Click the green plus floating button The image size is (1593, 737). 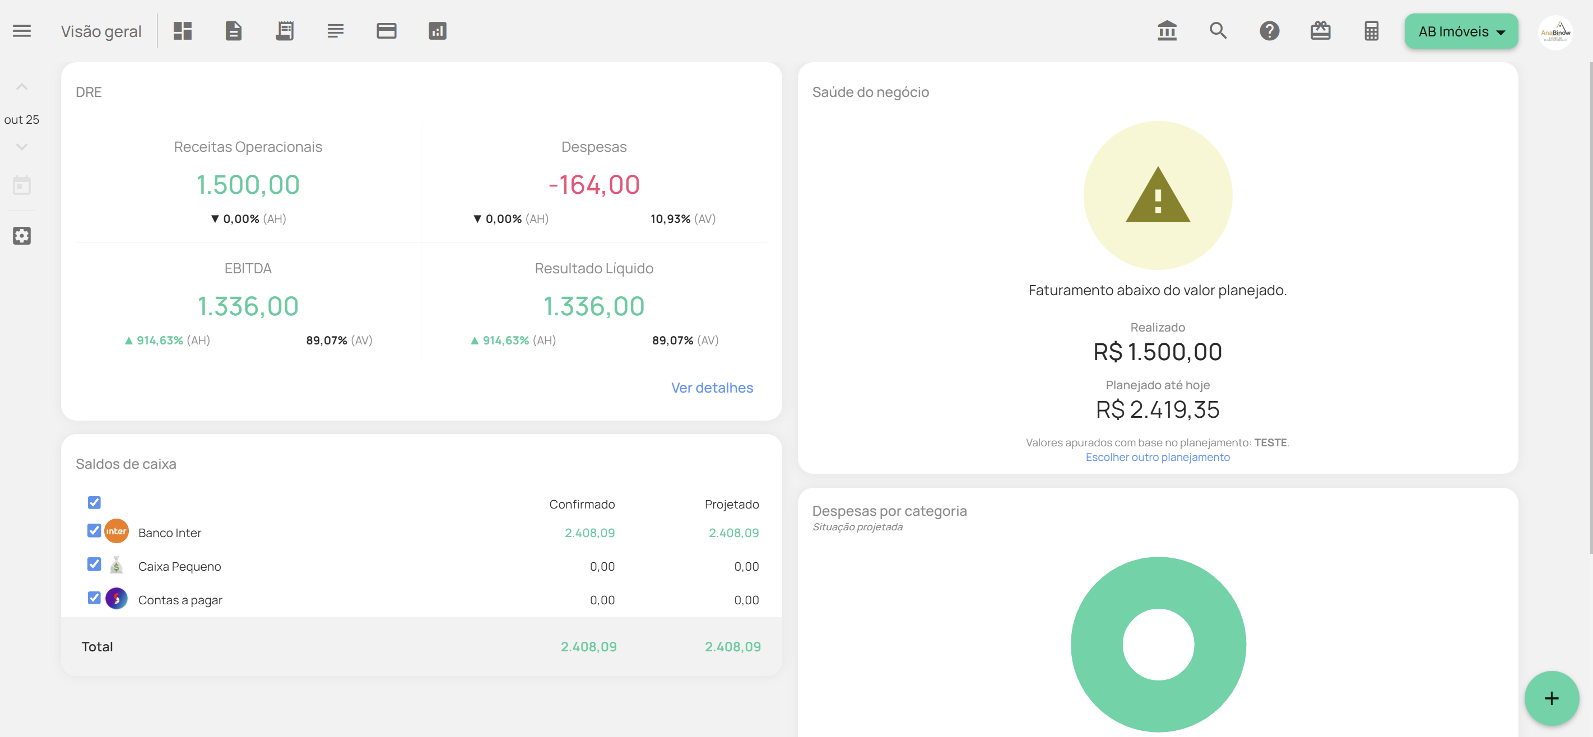pos(1551,698)
